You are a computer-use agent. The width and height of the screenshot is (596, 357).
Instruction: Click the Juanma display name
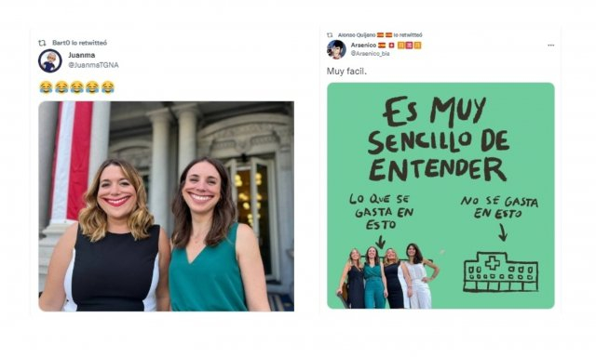pyautogui.click(x=81, y=55)
